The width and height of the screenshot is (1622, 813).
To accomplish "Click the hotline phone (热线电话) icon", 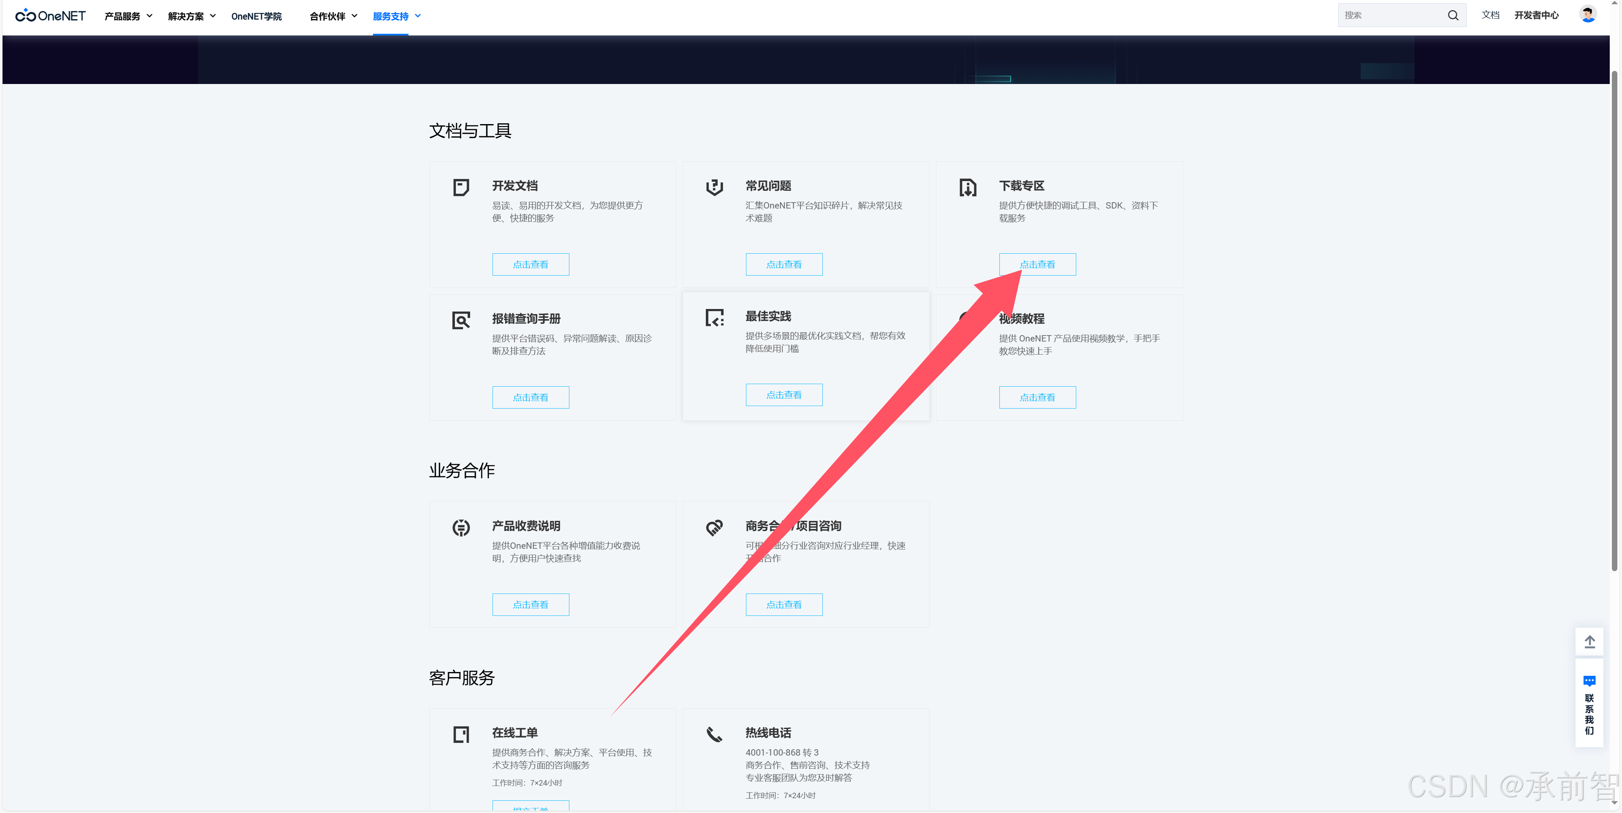I will [714, 734].
